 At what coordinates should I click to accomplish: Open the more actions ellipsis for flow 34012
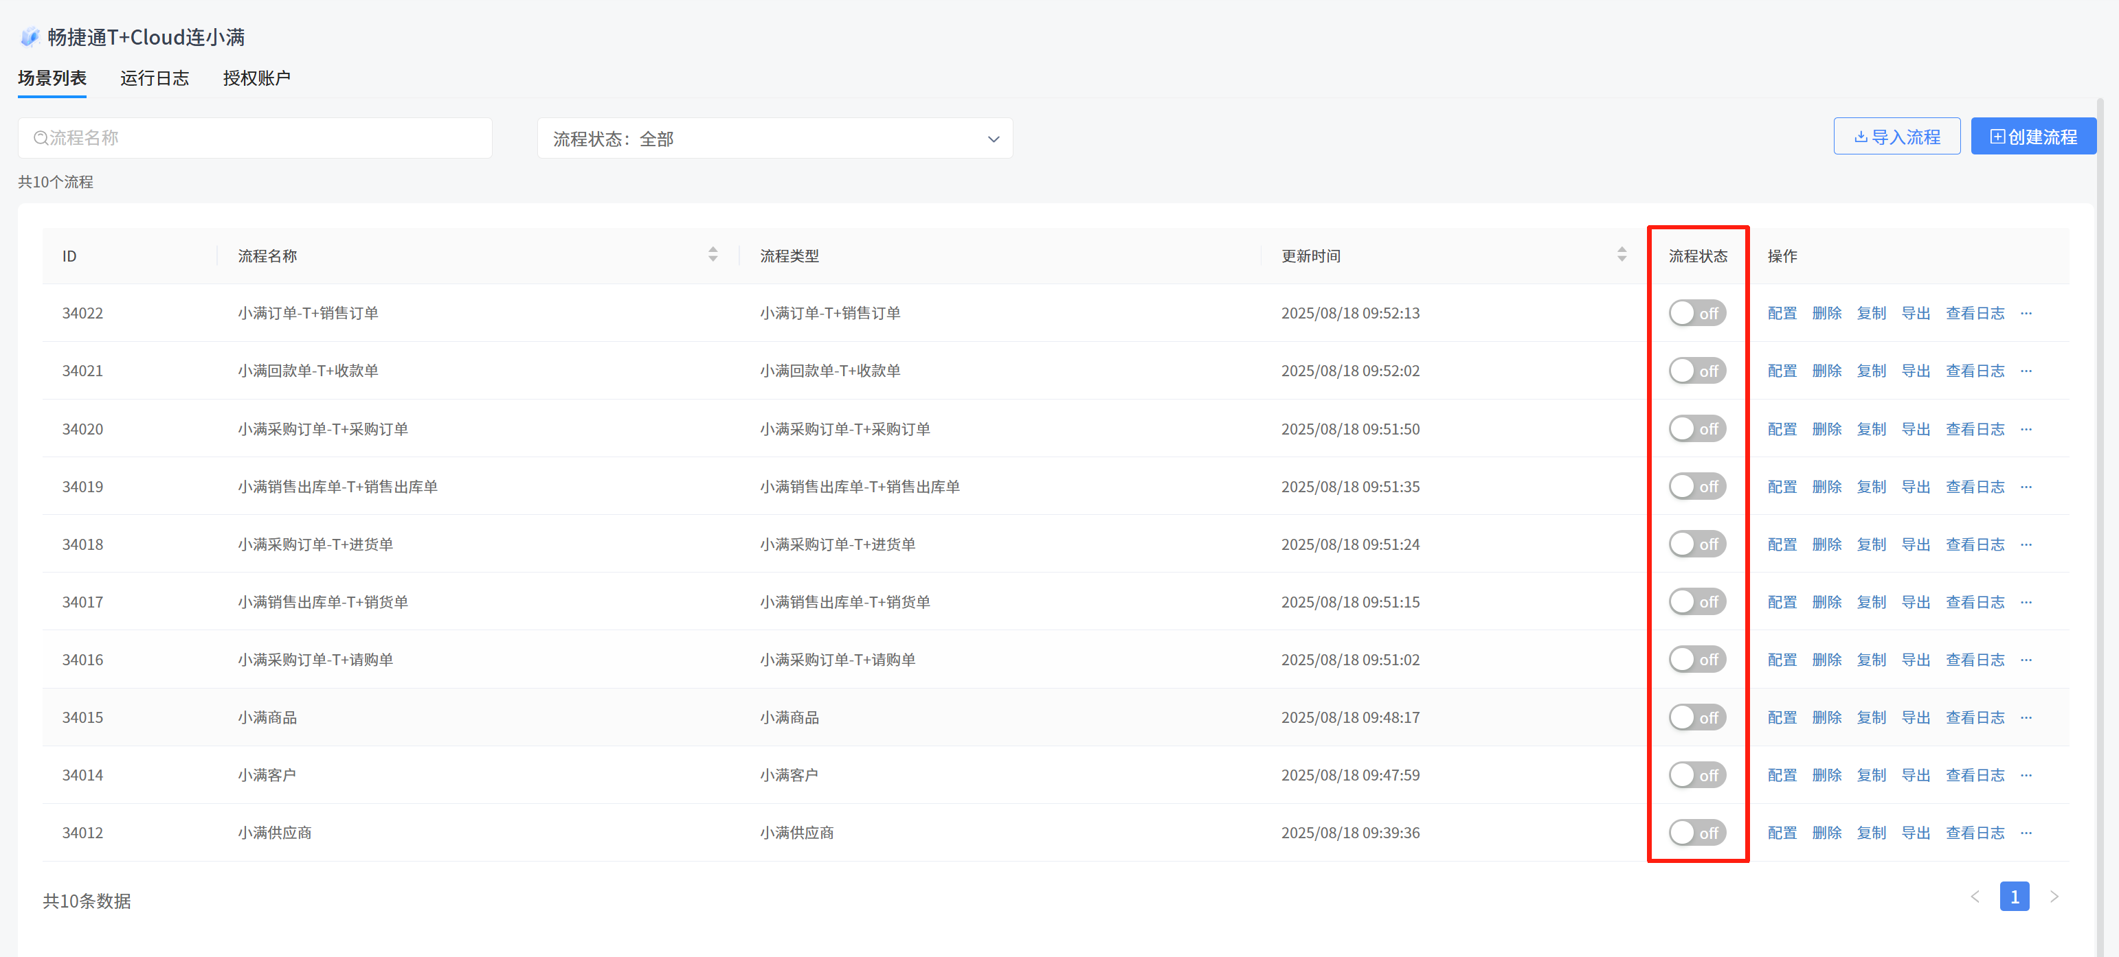(2026, 833)
